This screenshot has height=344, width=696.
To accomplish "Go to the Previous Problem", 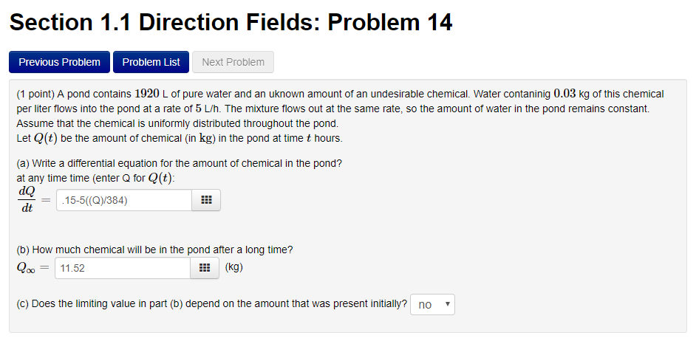I will (x=59, y=62).
